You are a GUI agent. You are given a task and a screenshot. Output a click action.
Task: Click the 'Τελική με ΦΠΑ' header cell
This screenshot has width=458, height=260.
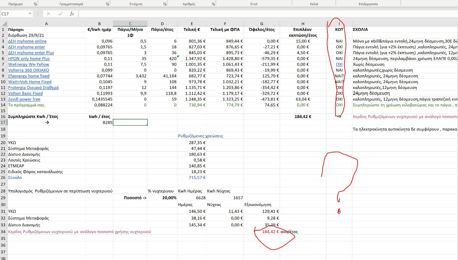(x=225, y=29)
